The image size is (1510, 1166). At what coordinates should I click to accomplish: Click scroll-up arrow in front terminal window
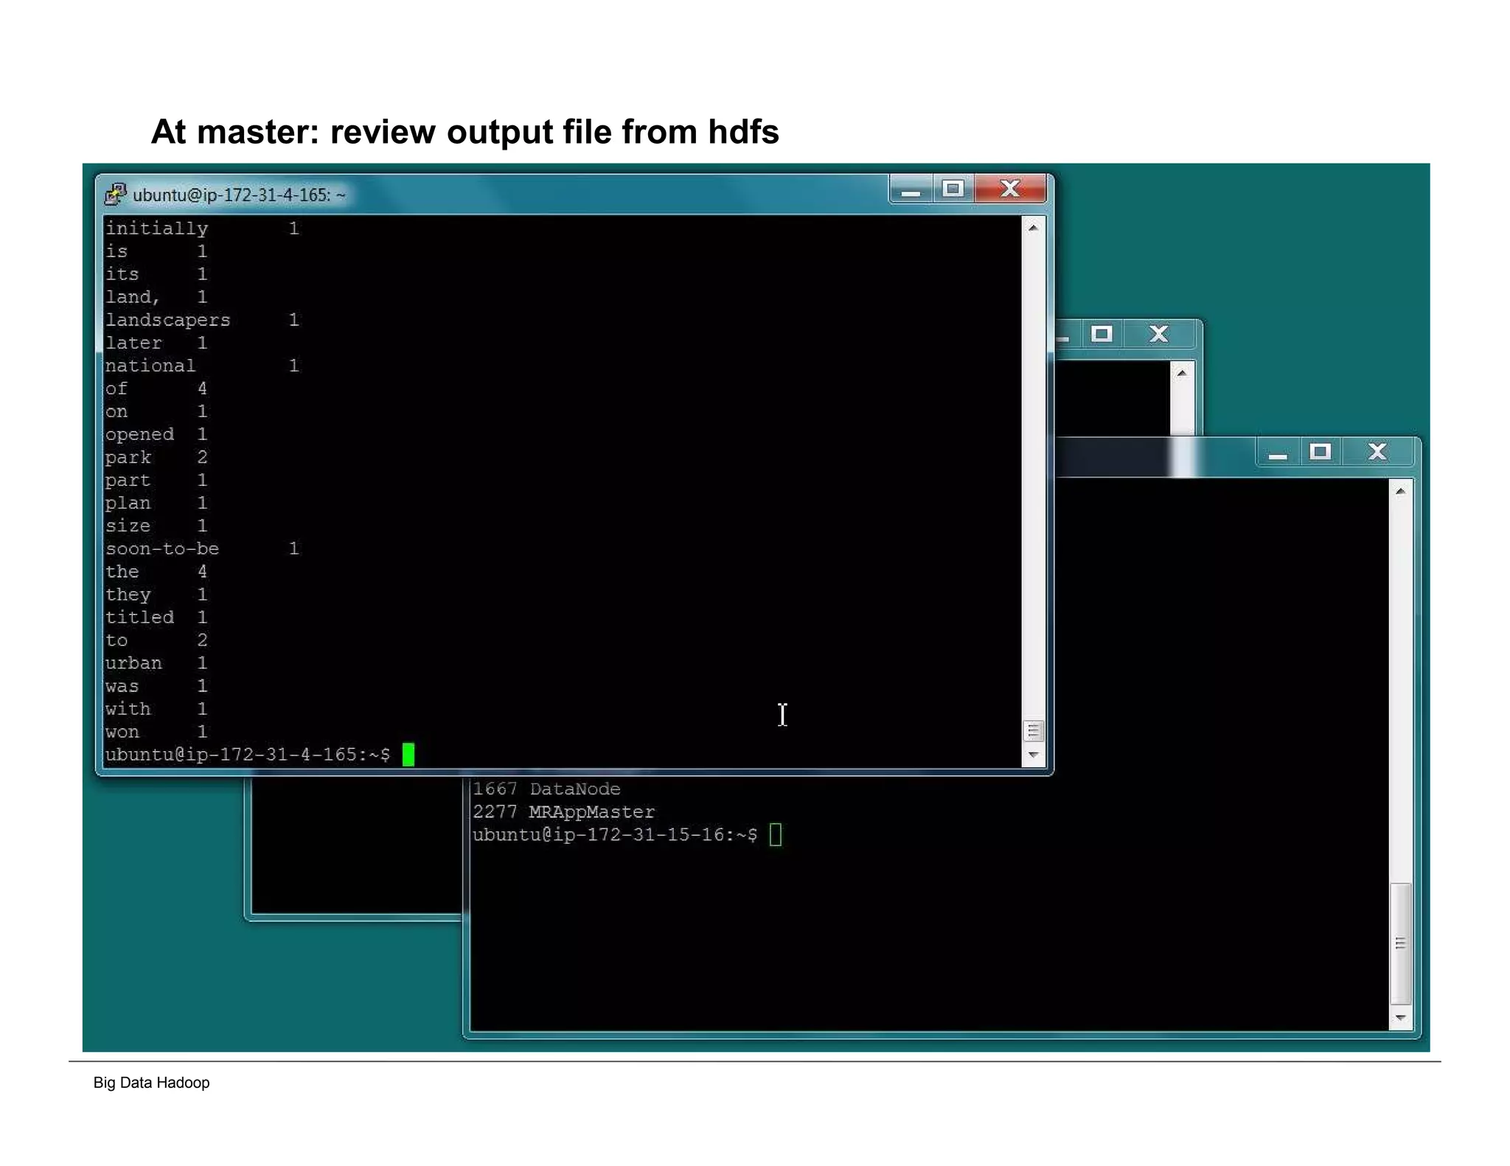[x=1033, y=228]
